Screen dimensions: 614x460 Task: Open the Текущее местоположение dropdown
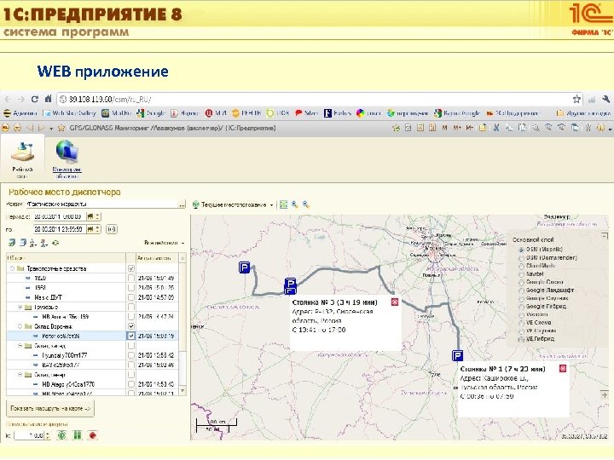coord(233,204)
